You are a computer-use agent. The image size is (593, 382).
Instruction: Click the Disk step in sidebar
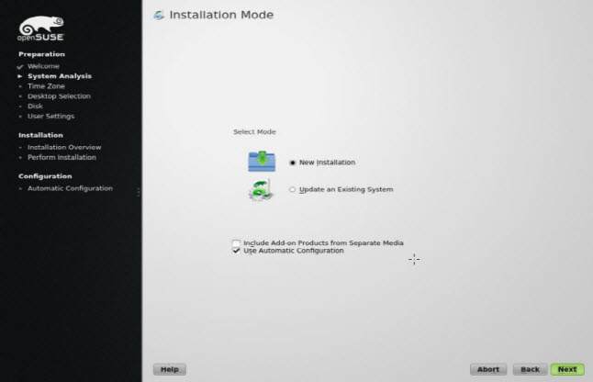pos(35,107)
